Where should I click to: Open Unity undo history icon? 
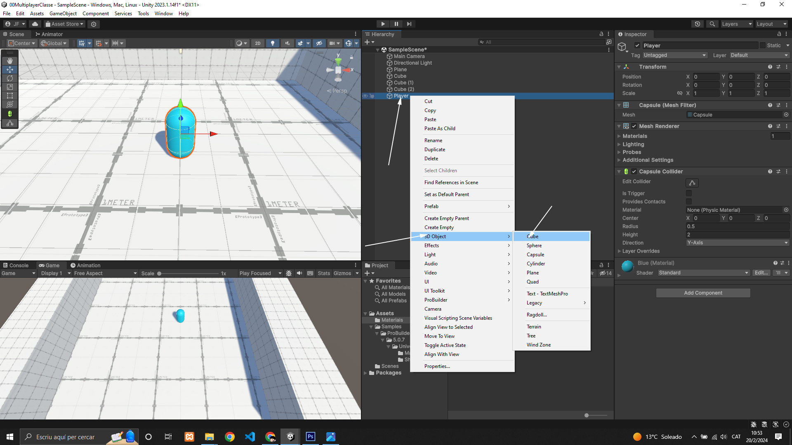pos(698,24)
